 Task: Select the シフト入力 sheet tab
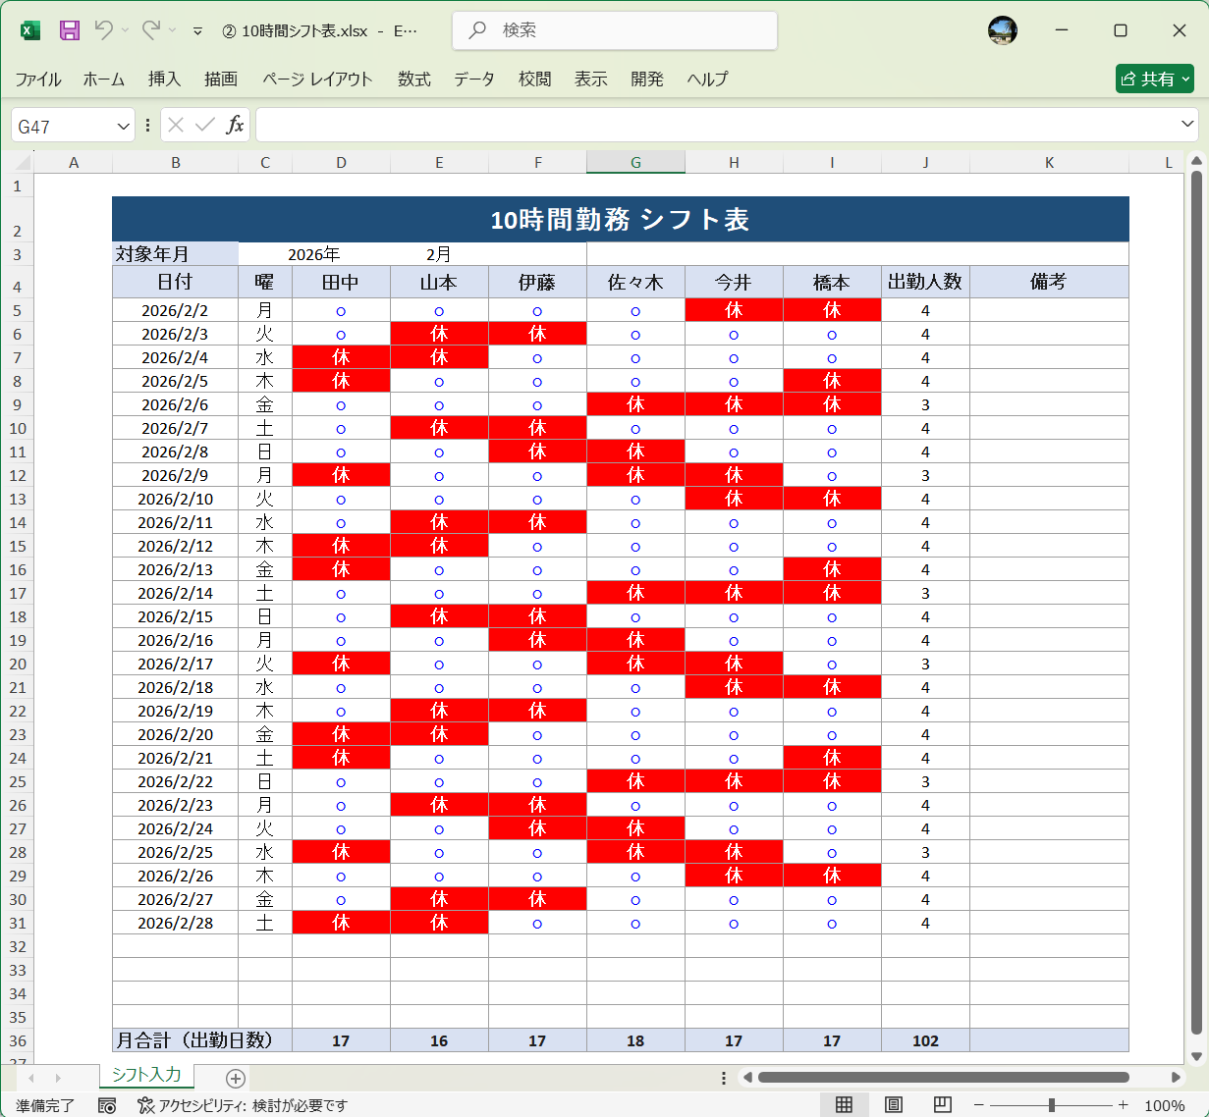[x=144, y=1075]
